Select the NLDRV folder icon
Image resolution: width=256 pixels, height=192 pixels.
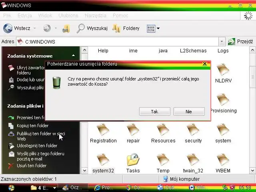(x=223, y=70)
